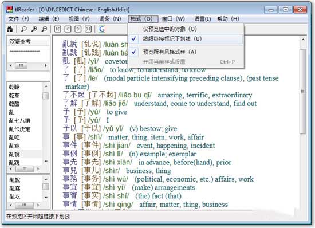Enable 仅预览选中的对象 (O) option
The height and width of the screenshot is (228, 315).
point(186,29)
